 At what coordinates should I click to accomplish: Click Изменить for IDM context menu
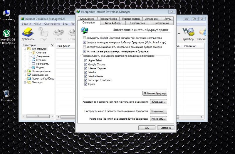click(x=158, y=111)
